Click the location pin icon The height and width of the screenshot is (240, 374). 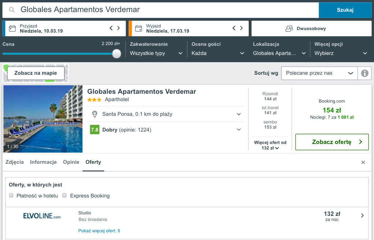click(95, 114)
